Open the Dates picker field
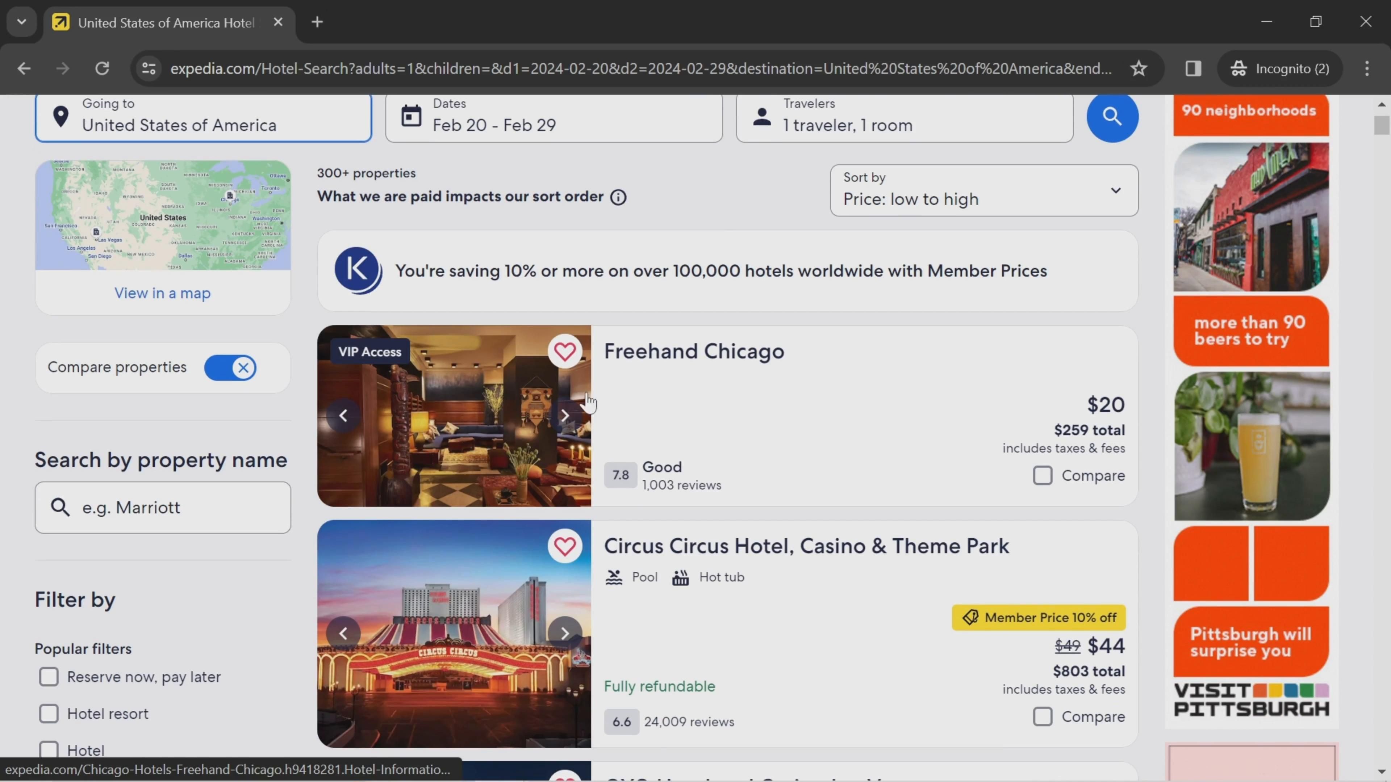 [554, 116]
